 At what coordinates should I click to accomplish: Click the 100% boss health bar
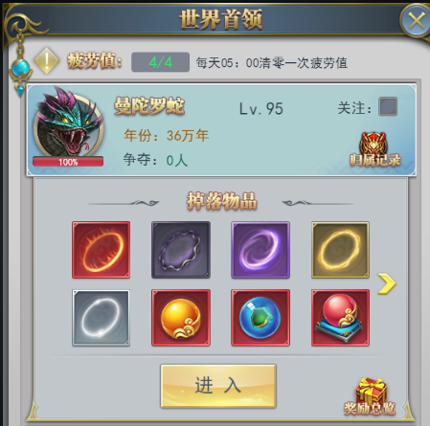(x=68, y=162)
